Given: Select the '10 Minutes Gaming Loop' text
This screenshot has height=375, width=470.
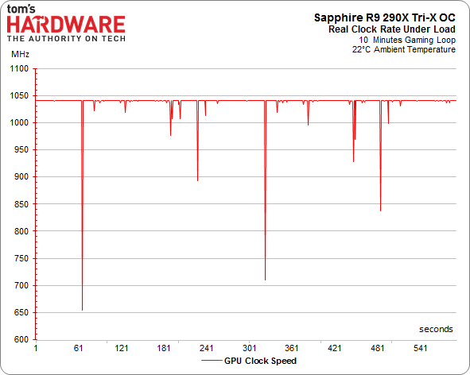Looking at the screenshot, I should [407, 40].
